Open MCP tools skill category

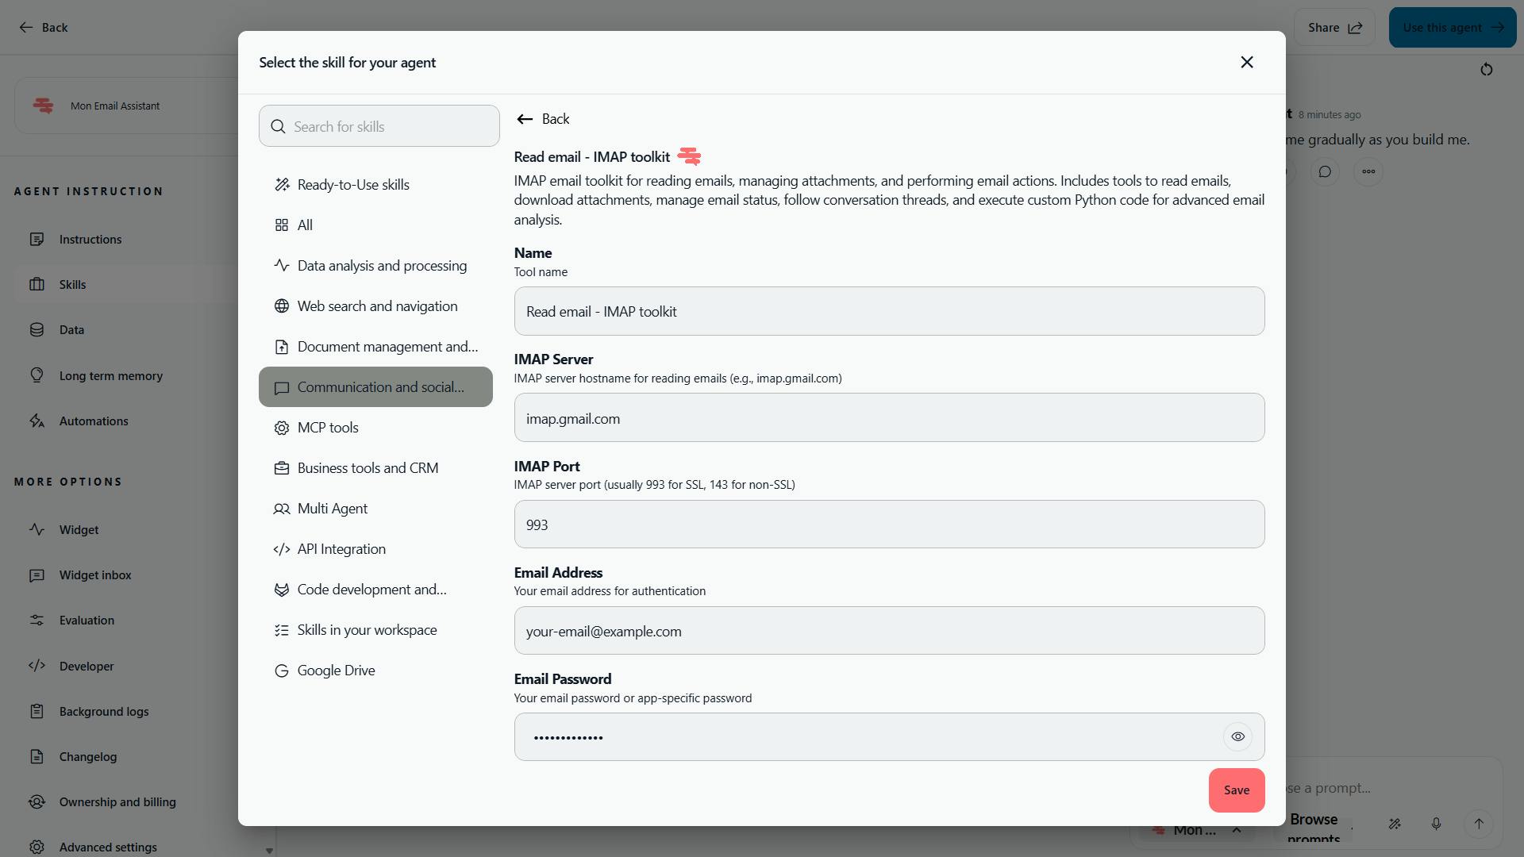328,428
